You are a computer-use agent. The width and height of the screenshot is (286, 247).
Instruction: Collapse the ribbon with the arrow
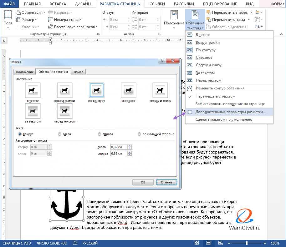281,34
